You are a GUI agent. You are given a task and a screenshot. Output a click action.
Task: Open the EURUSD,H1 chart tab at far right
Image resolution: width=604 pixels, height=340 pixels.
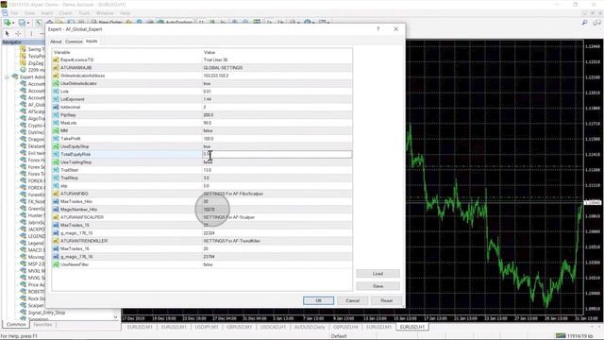coord(412,327)
